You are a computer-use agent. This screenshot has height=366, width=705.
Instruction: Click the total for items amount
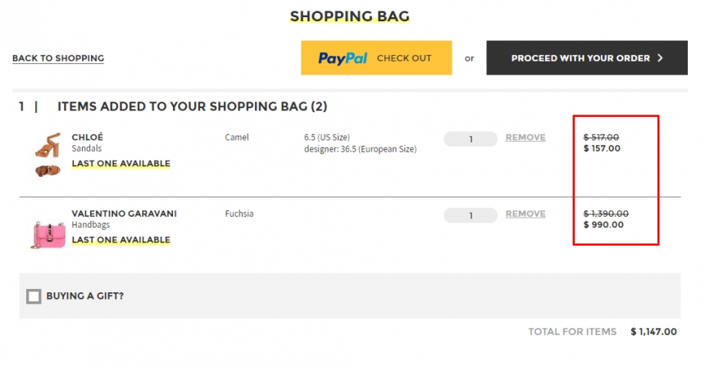pyautogui.click(x=653, y=332)
